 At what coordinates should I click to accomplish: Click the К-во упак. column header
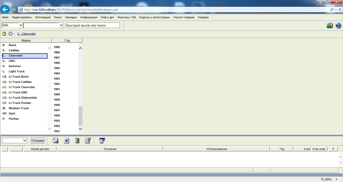(319, 149)
